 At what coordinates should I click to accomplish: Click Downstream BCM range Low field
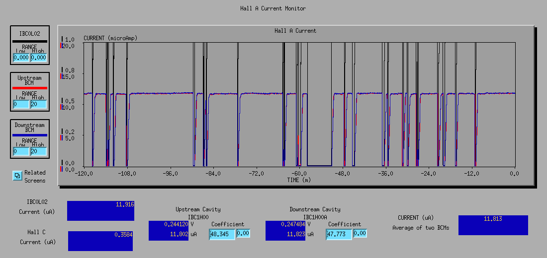pyautogui.click(x=21, y=151)
